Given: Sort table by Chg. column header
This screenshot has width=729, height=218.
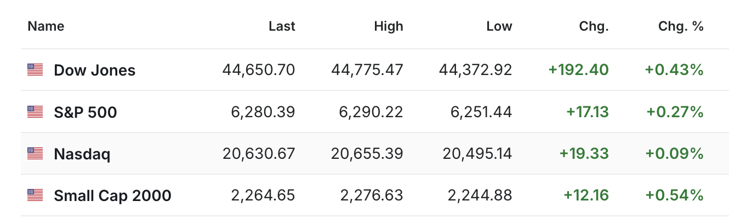Looking at the screenshot, I should point(594,26).
